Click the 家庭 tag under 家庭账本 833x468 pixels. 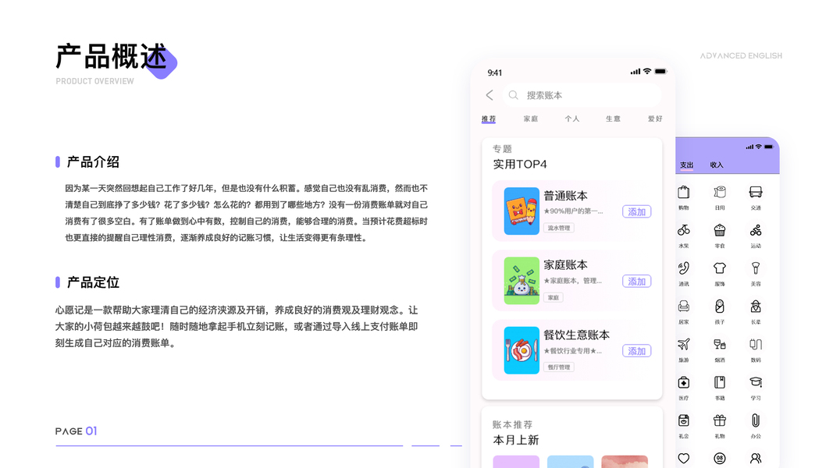(554, 298)
